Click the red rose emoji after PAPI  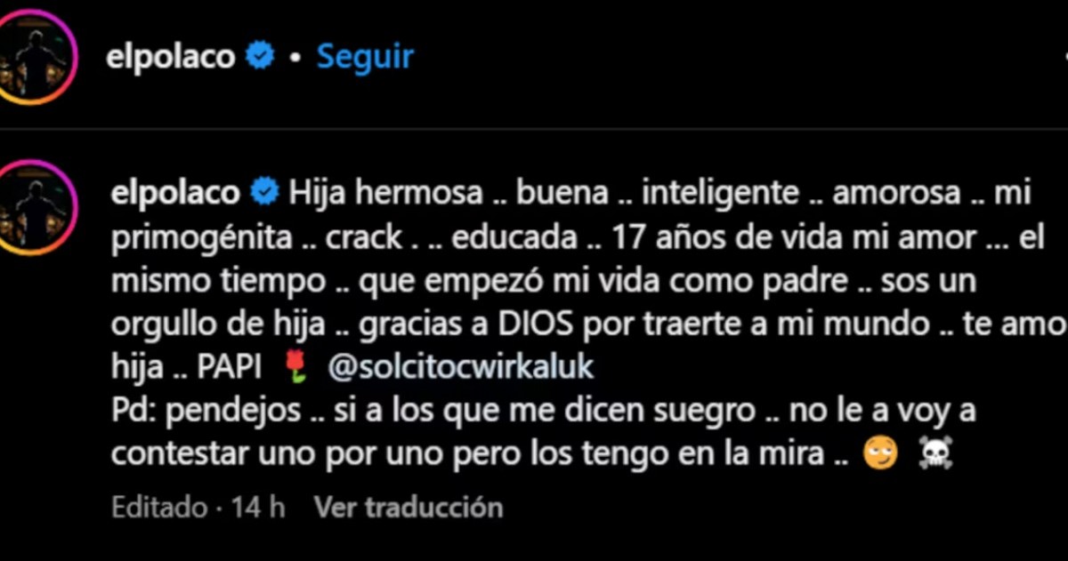pyautogui.click(x=296, y=368)
